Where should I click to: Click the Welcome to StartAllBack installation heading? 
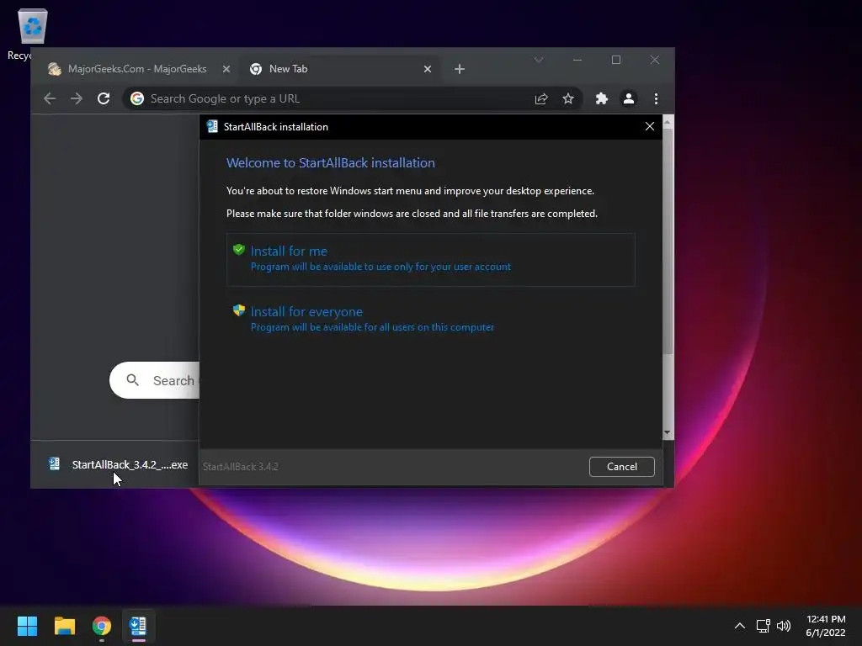pos(330,162)
